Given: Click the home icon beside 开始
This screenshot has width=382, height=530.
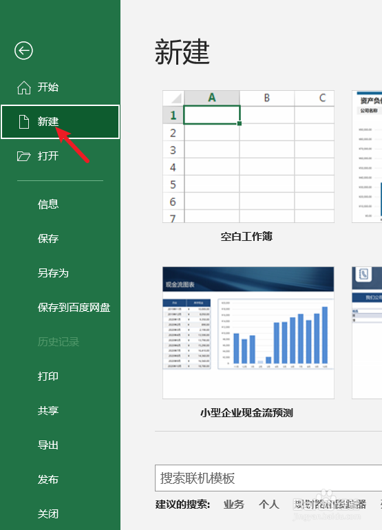Looking at the screenshot, I should coord(24,87).
